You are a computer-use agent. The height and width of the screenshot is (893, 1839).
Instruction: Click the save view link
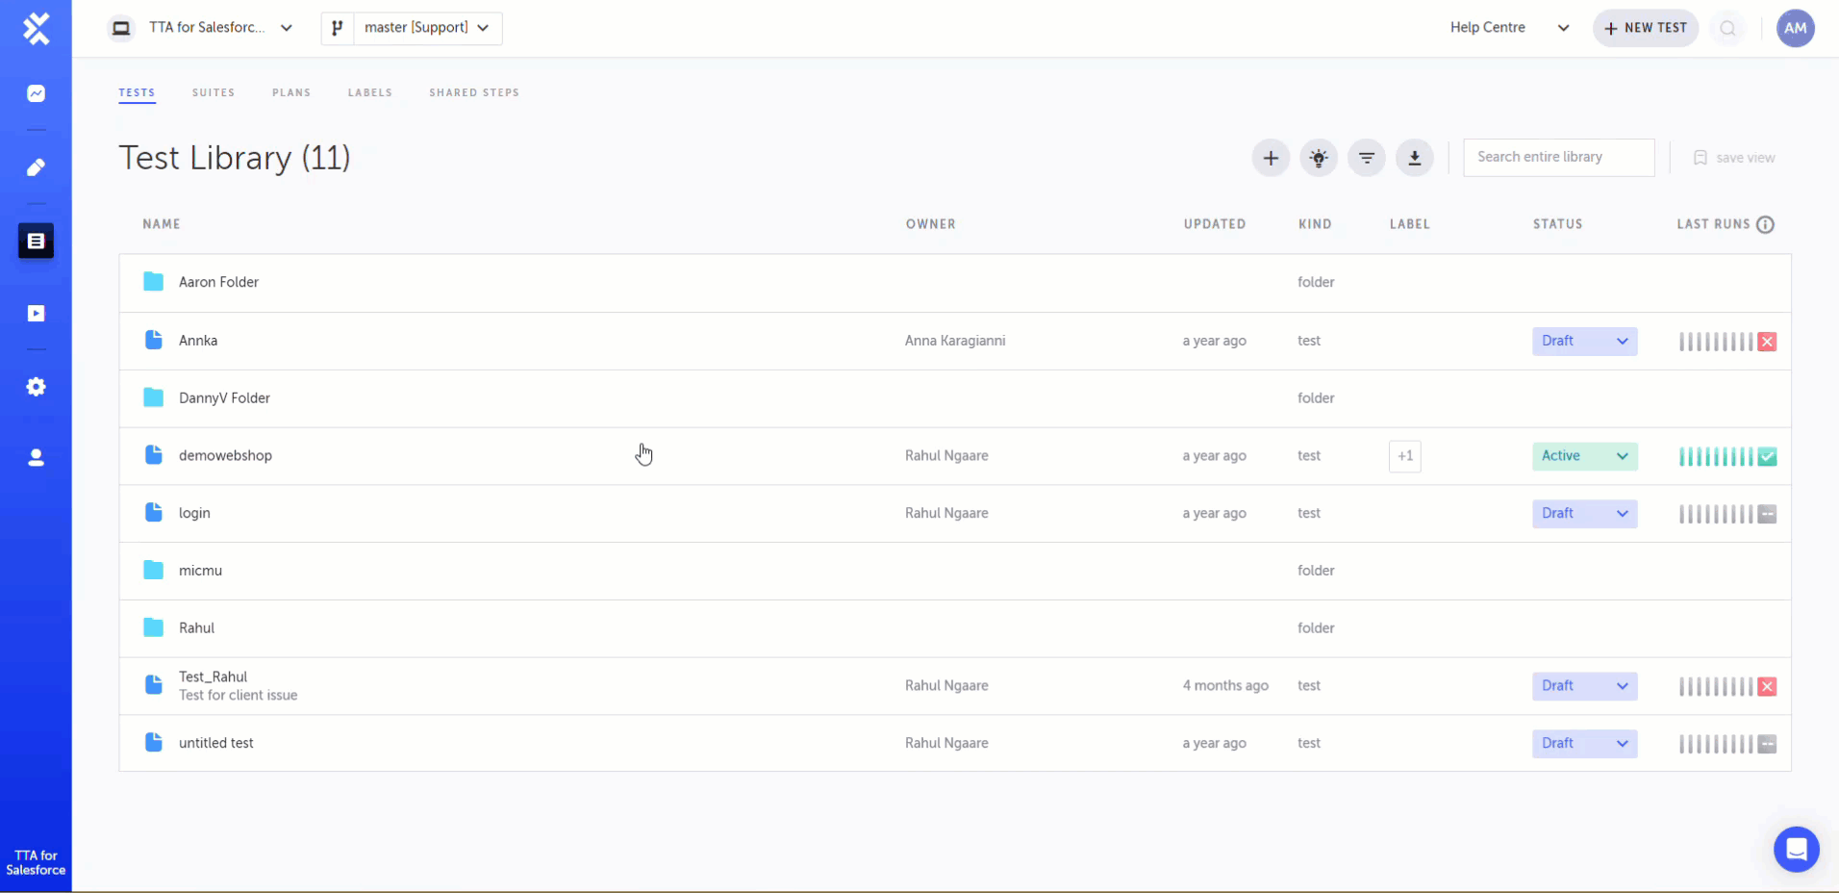[x=1734, y=158]
